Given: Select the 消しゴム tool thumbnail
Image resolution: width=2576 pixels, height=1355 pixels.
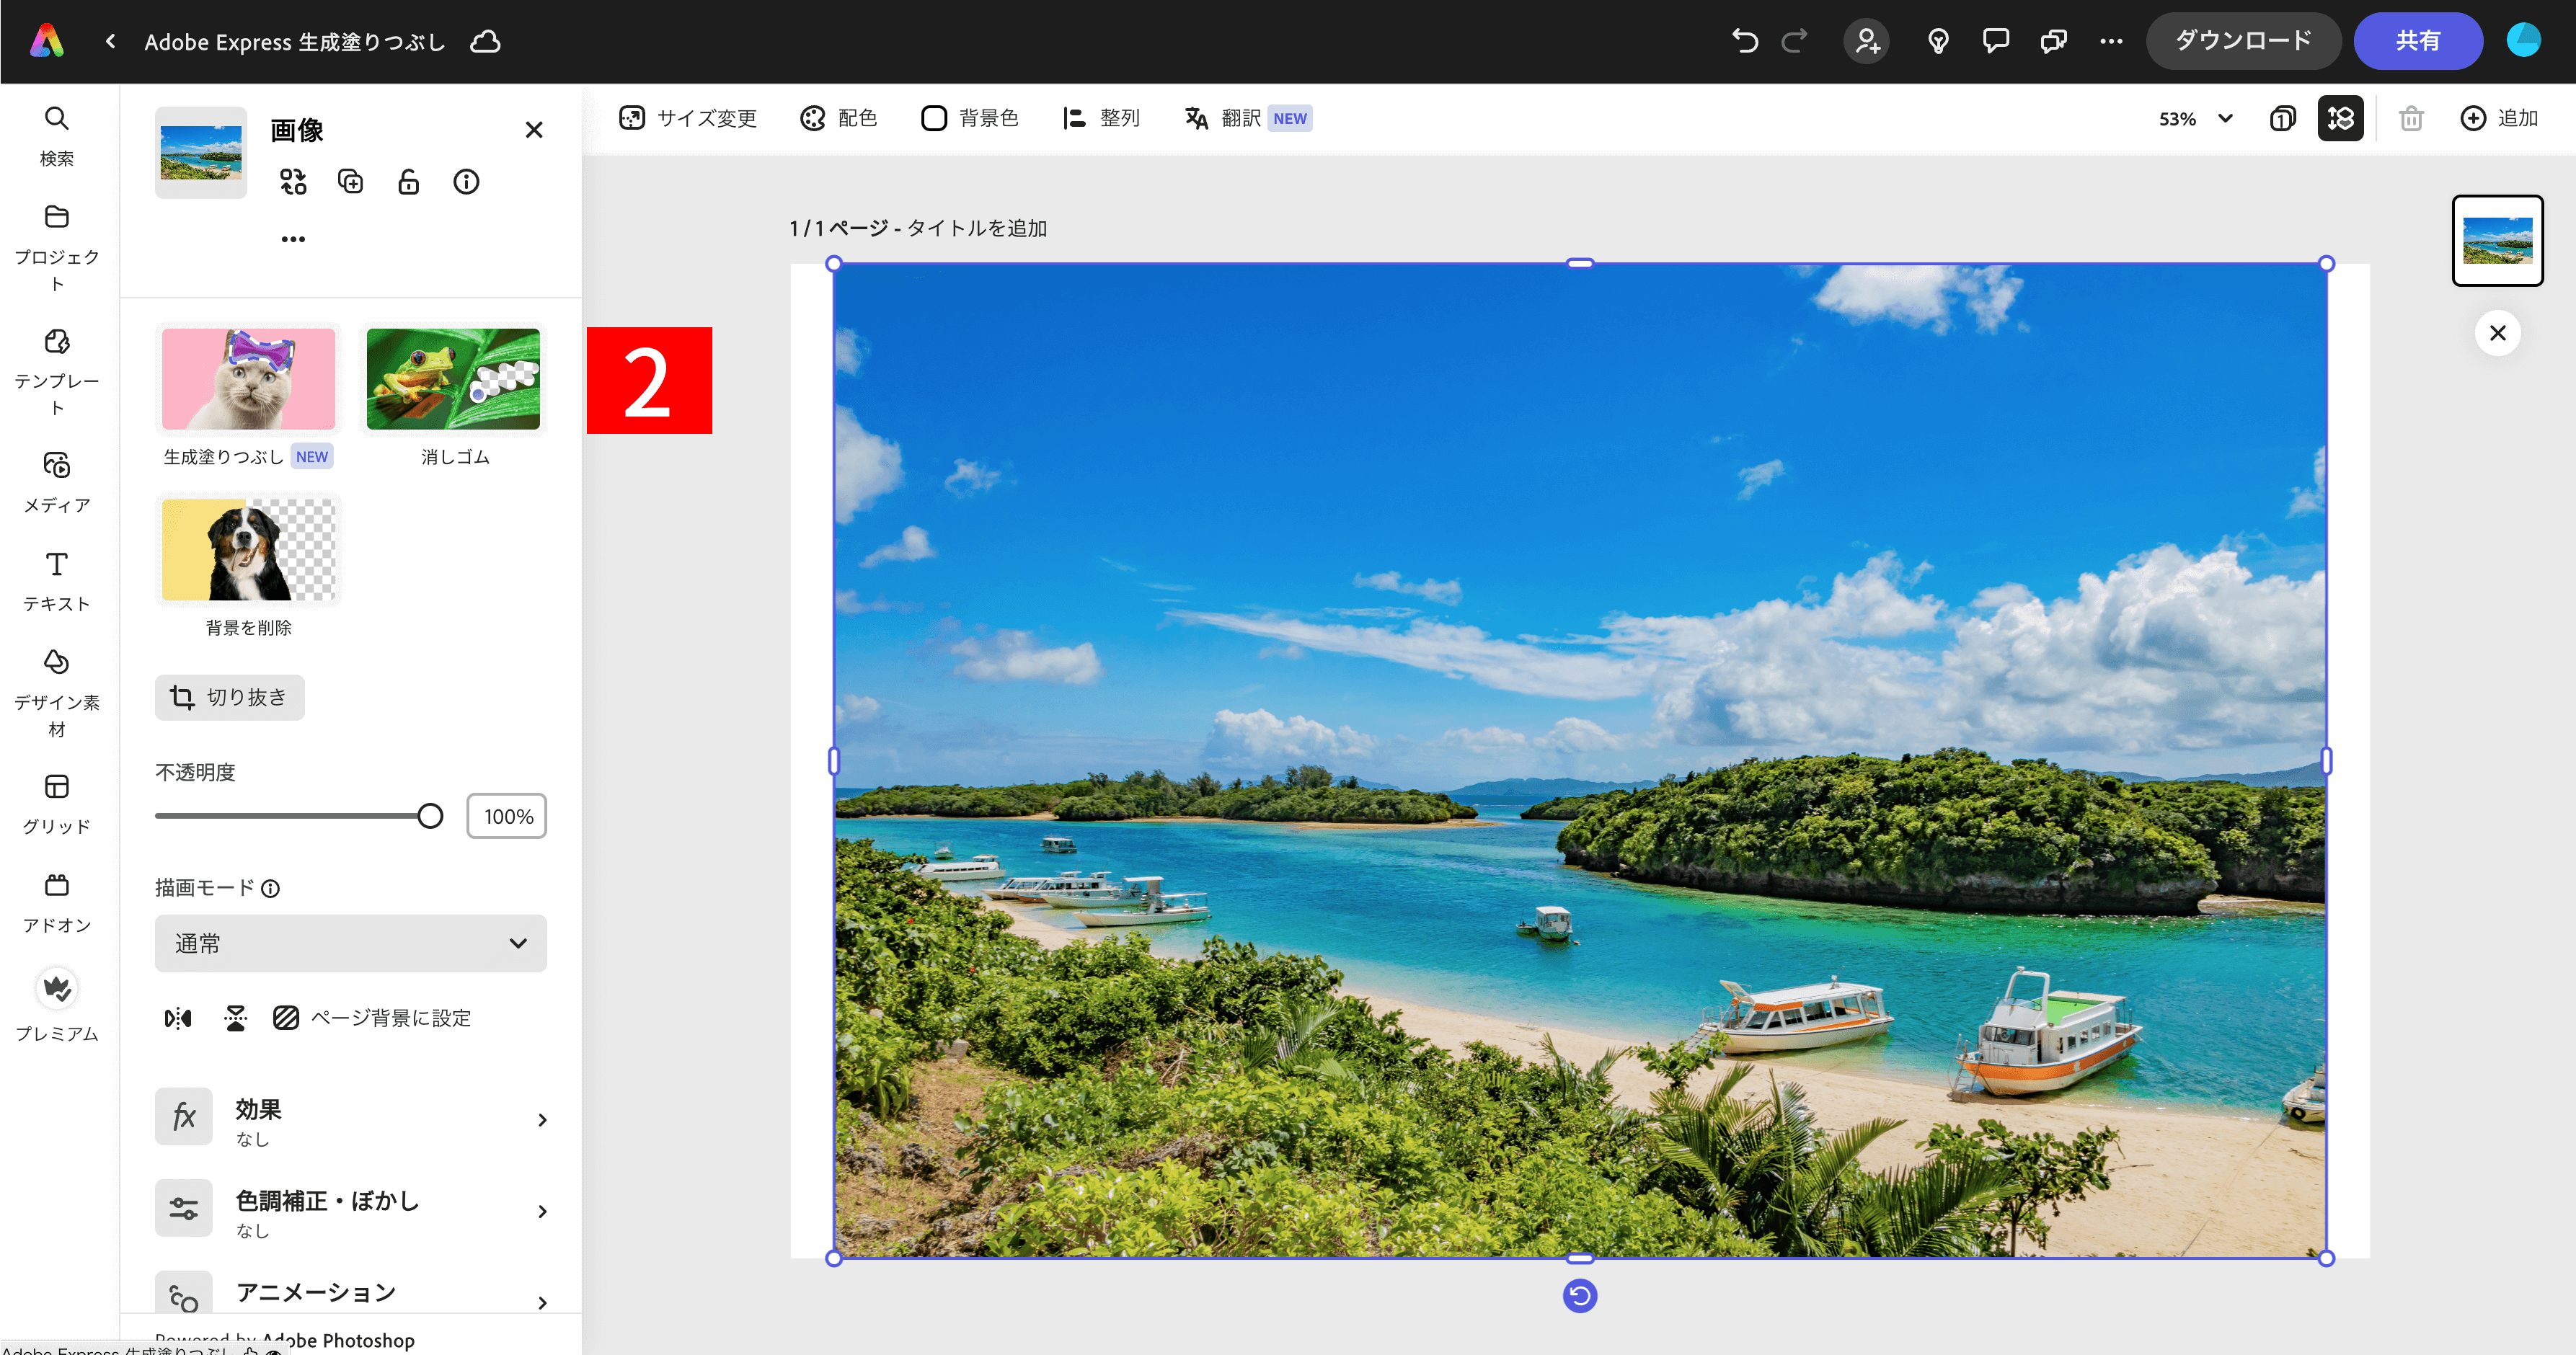Looking at the screenshot, I should point(453,379).
